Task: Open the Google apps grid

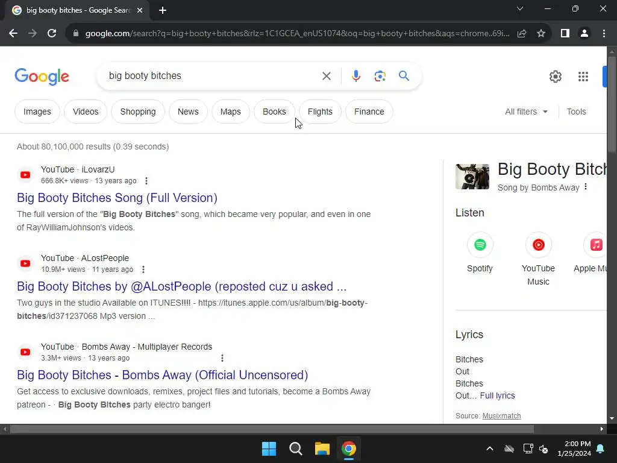Action: point(583,77)
